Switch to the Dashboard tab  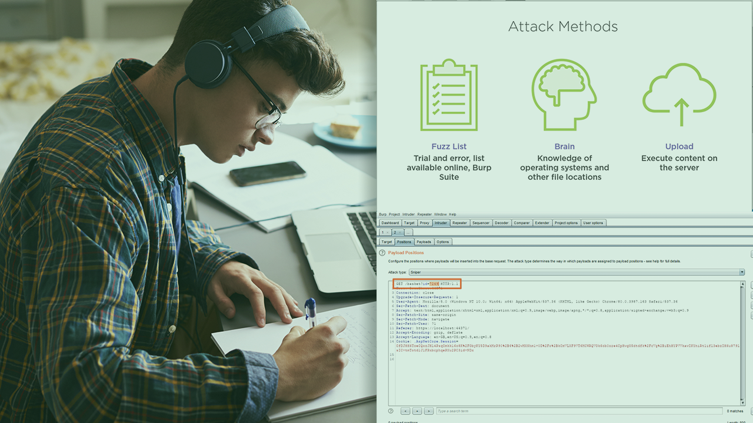tap(390, 223)
